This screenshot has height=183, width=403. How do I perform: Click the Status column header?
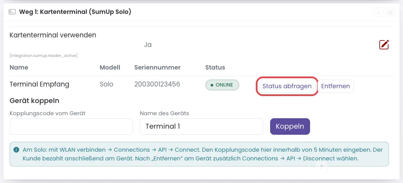(x=215, y=67)
